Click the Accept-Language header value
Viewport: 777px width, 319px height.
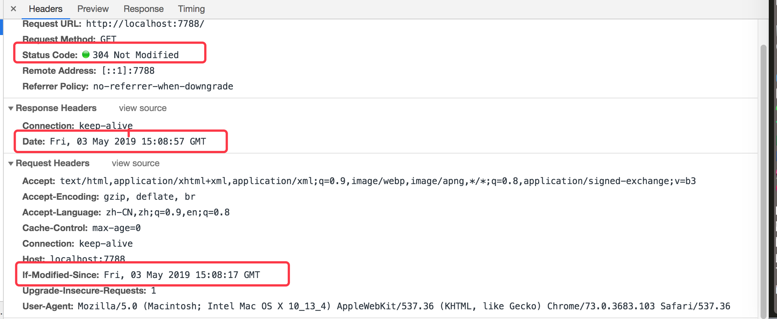click(168, 212)
